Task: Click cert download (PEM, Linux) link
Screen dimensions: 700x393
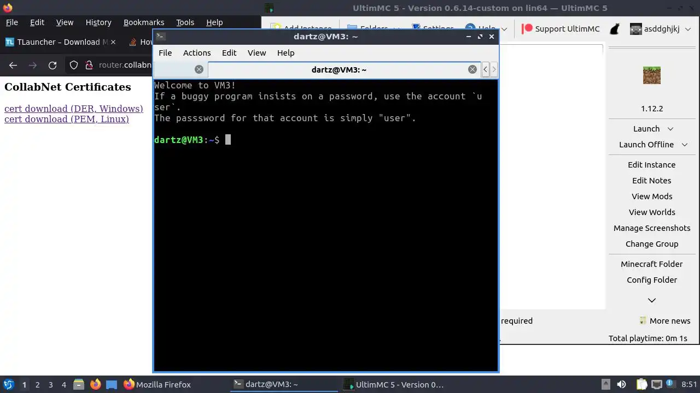Action: pyautogui.click(x=67, y=119)
